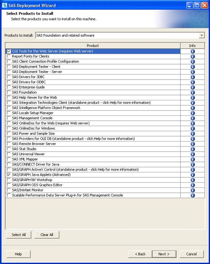The image size is (210, 264).
Task: Click the Info column header
Action: pos(192,46)
